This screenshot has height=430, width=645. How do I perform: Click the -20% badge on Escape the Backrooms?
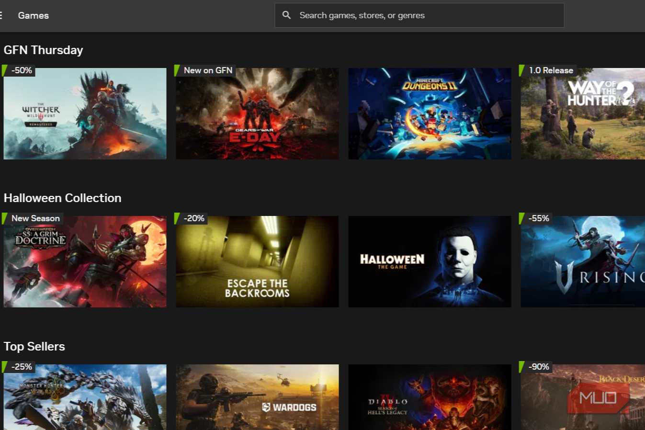[191, 218]
